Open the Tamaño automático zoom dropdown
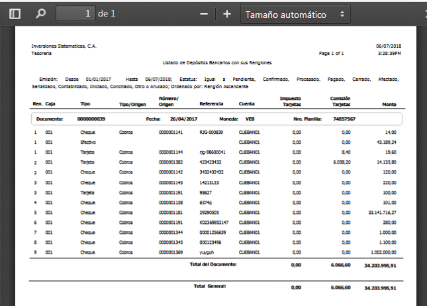The width and height of the screenshot is (427, 306). 295,14
